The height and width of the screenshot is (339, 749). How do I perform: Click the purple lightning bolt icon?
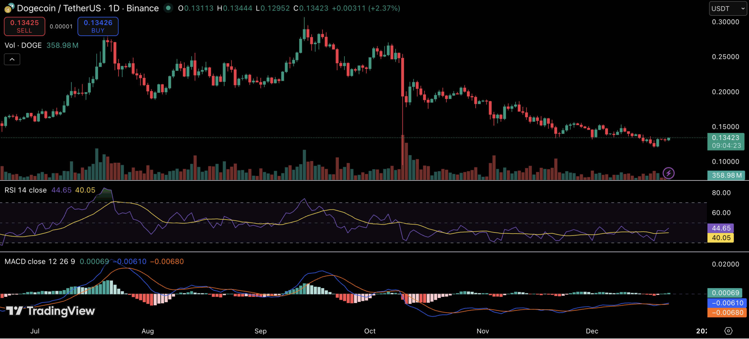point(669,173)
